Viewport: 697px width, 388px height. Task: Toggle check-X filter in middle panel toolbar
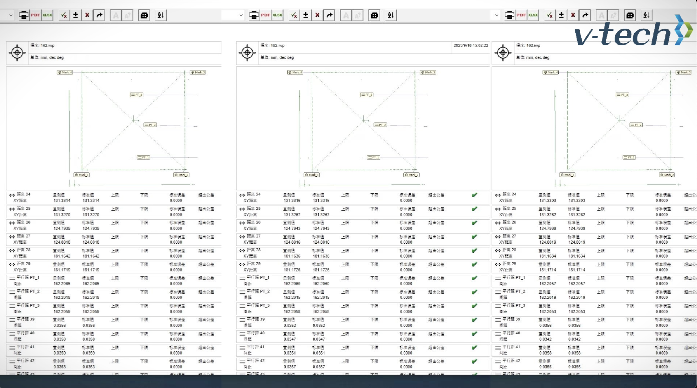click(294, 15)
